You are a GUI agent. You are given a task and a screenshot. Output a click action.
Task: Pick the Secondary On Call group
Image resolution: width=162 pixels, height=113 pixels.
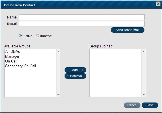pyautogui.click(x=20, y=66)
